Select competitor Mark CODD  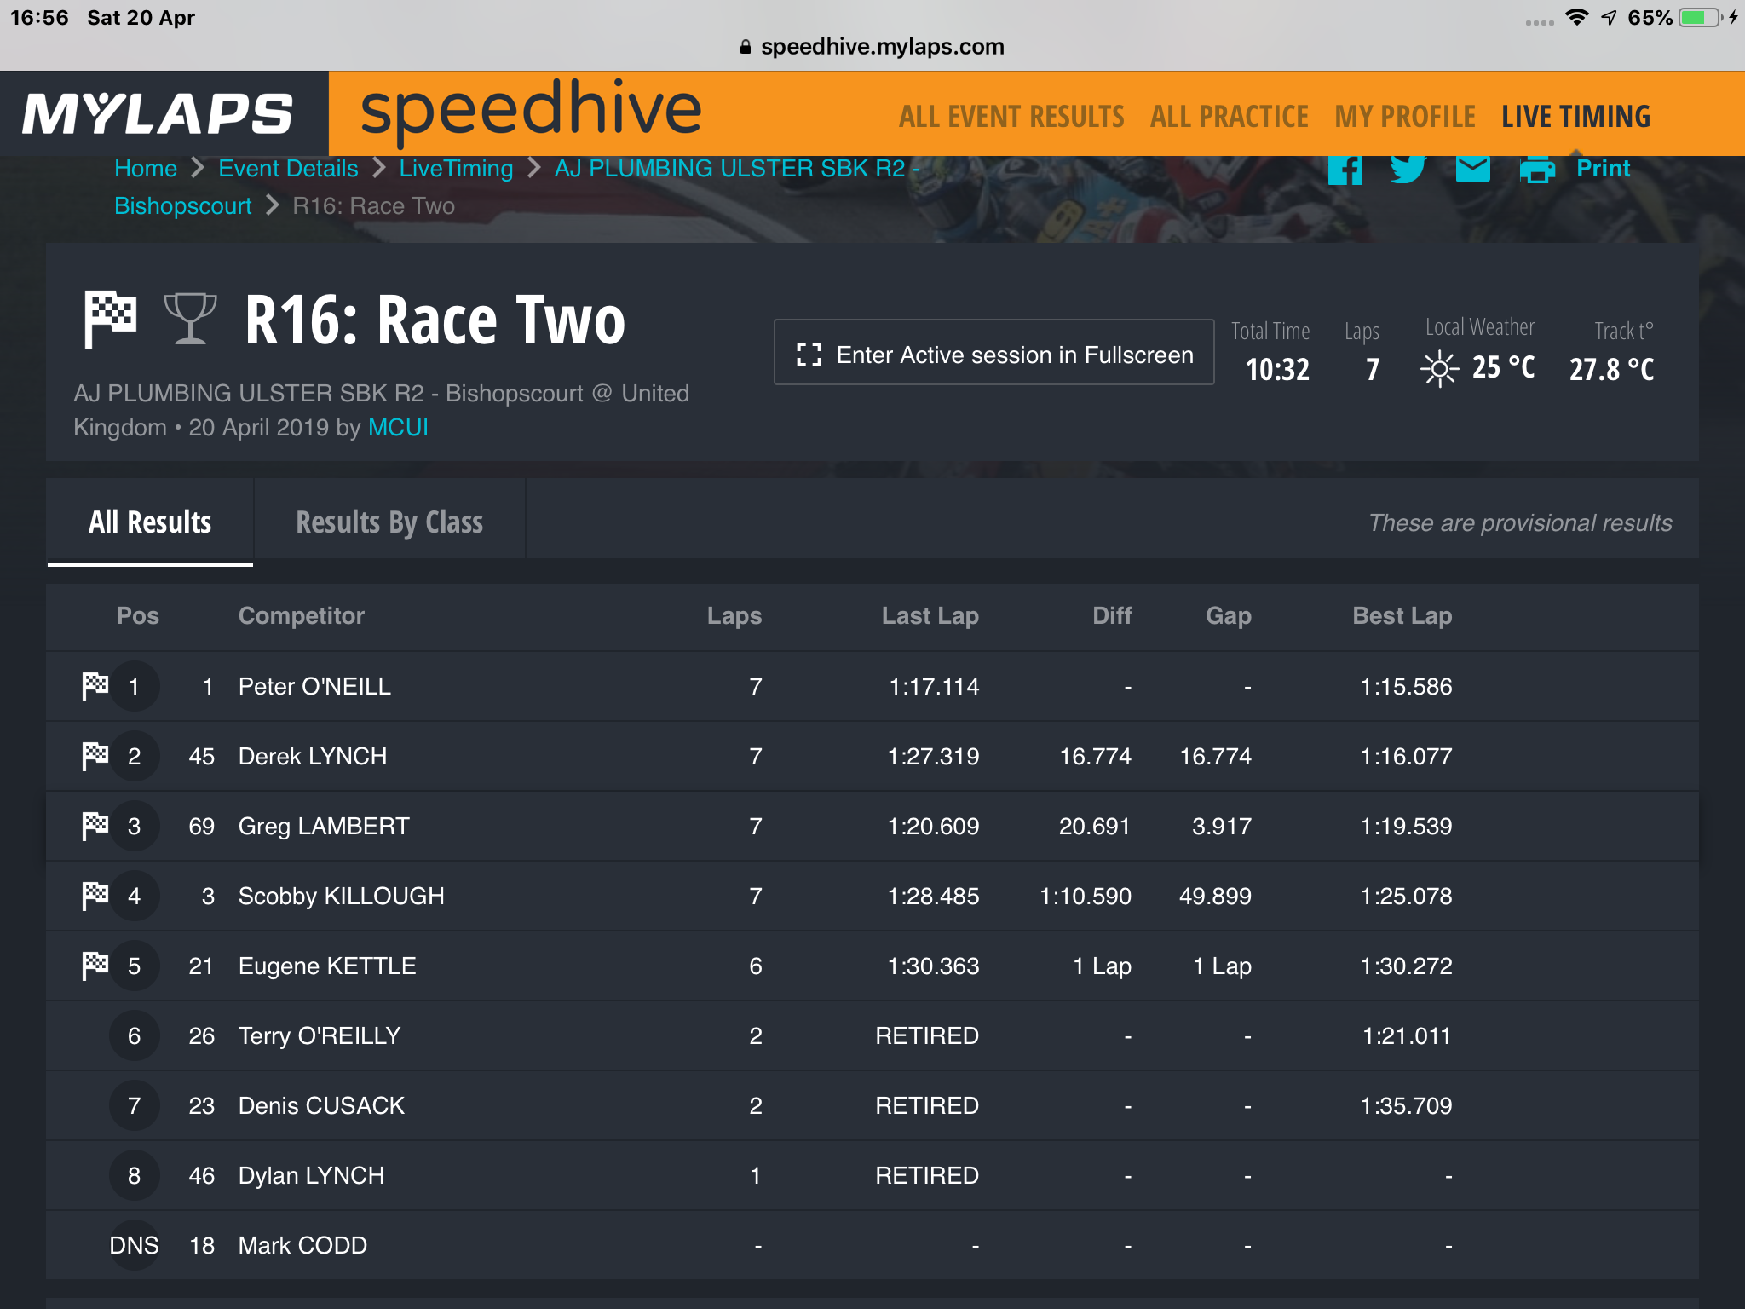pos(302,1245)
